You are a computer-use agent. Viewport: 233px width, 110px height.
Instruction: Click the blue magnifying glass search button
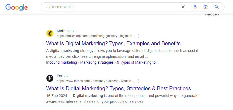(217, 7)
